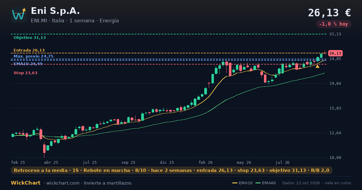Click the 15,83 price axis value
The height and width of the screenshot is (190, 362).
(335, 108)
